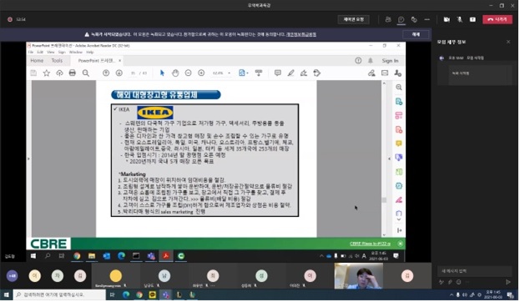Click the Acrobat find text magnifier
The image size is (520, 302).
(86, 73)
